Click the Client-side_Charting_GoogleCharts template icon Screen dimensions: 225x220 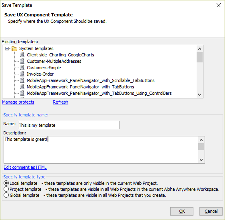click(22, 55)
